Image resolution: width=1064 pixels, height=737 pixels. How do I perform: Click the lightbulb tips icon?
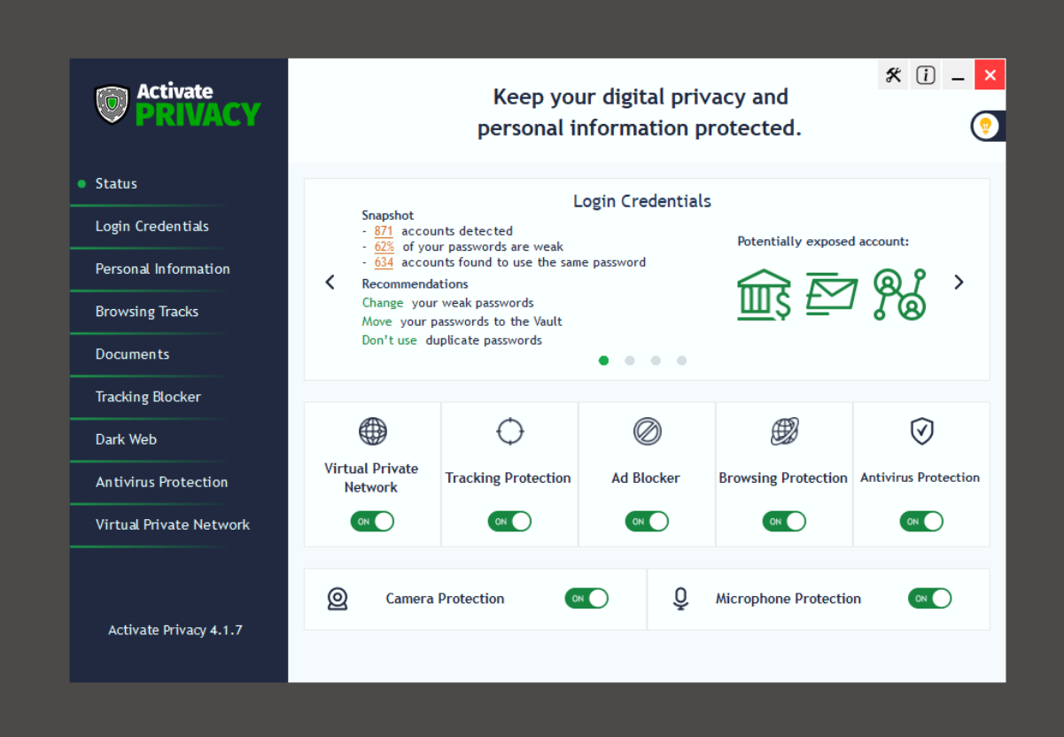click(x=985, y=126)
